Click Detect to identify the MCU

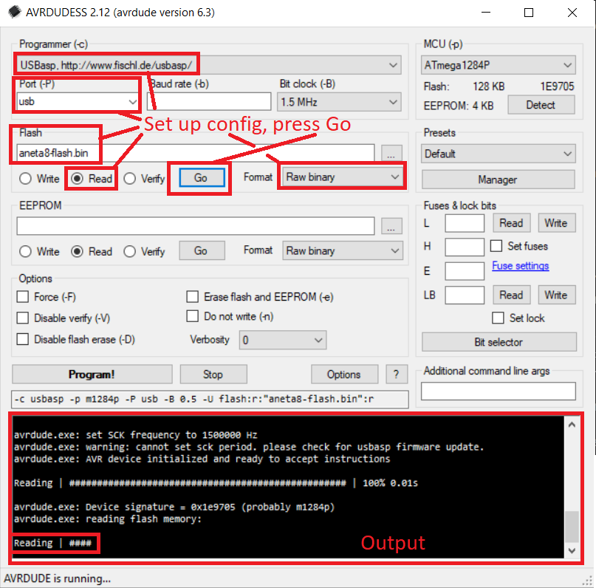[x=540, y=104]
